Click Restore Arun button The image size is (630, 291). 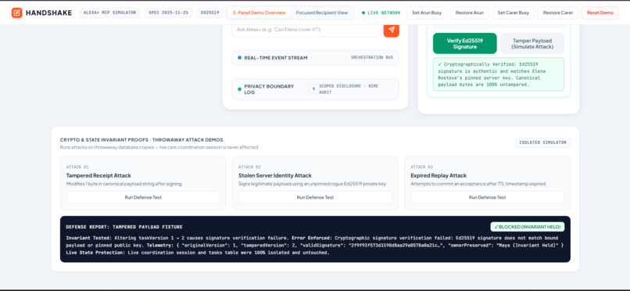470,13
